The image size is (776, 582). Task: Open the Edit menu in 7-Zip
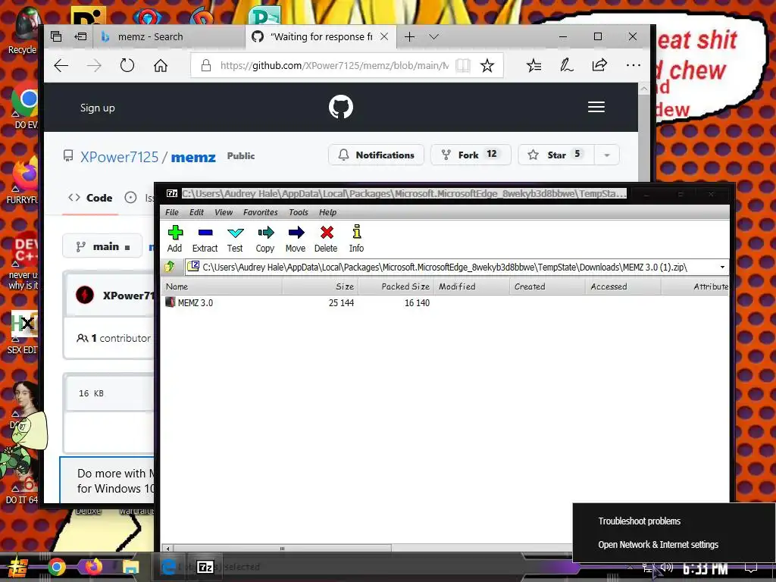click(x=196, y=212)
